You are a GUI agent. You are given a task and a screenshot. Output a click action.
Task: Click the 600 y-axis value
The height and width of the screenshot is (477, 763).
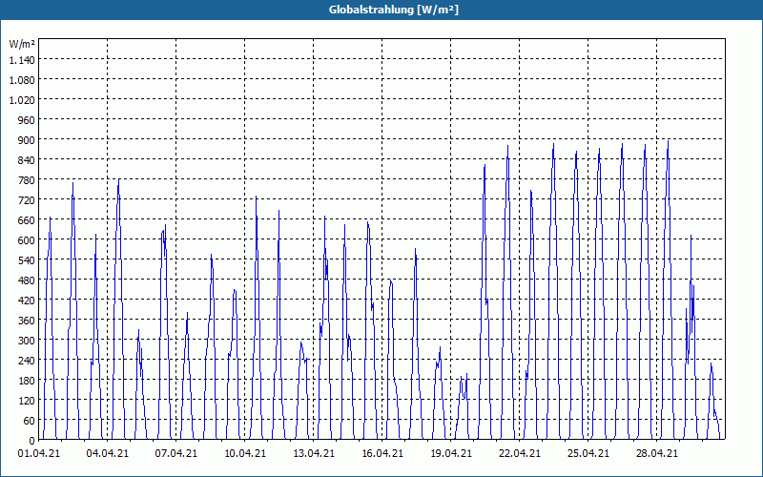tap(27, 240)
